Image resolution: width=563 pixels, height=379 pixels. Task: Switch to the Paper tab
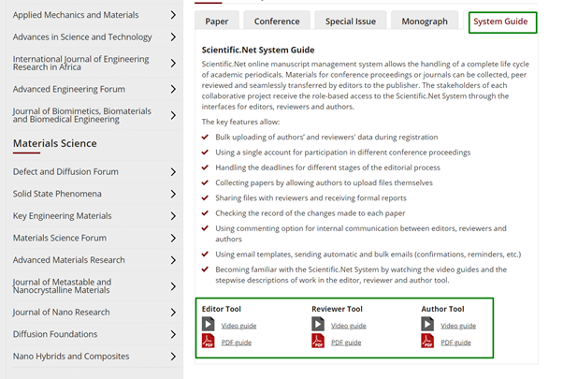(217, 21)
